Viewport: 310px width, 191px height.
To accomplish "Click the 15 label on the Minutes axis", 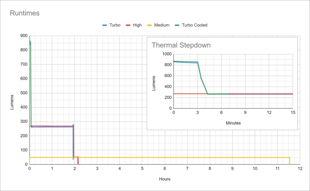I will click(293, 112).
